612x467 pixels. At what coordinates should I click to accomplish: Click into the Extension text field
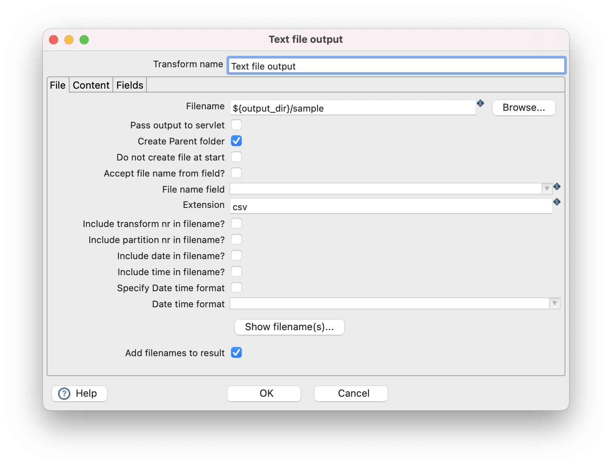(x=391, y=206)
